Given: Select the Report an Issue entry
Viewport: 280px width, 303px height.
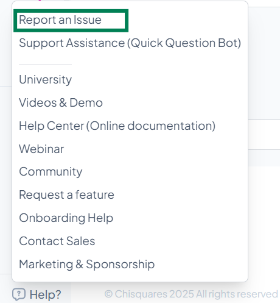Looking at the screenshot, I should [x=60, y=20].
